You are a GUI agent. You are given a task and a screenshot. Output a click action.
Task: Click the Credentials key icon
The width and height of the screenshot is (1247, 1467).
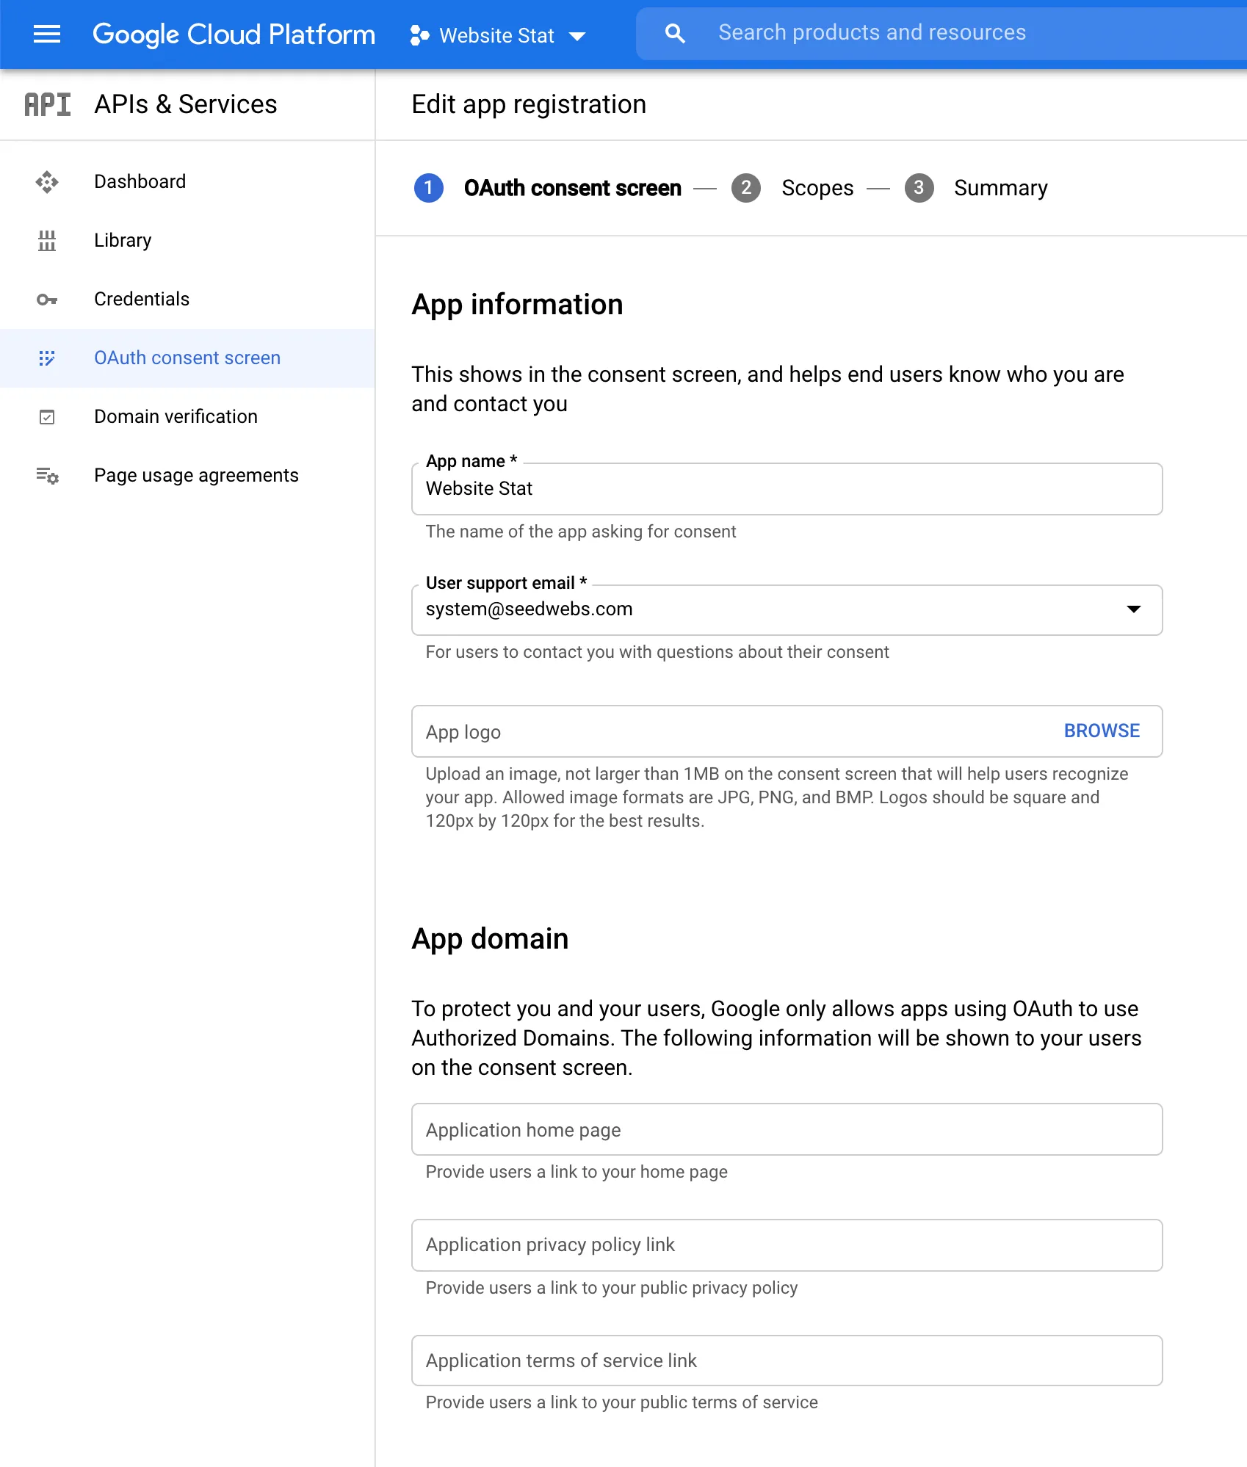(47, 299)
